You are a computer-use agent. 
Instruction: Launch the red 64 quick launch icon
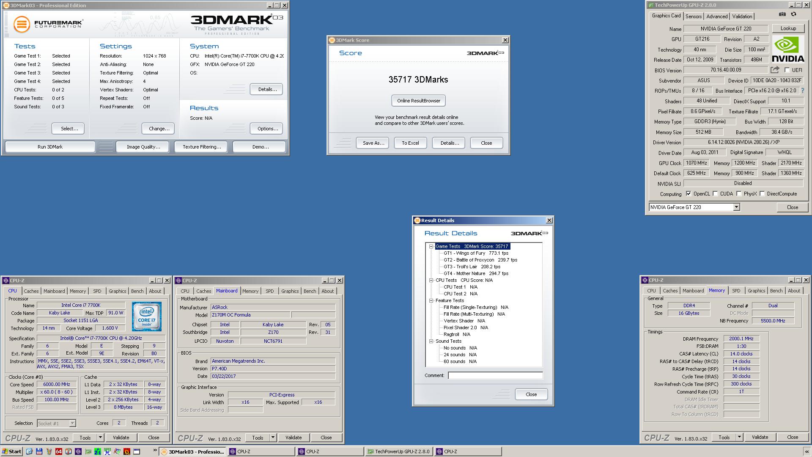coord(58,451)
